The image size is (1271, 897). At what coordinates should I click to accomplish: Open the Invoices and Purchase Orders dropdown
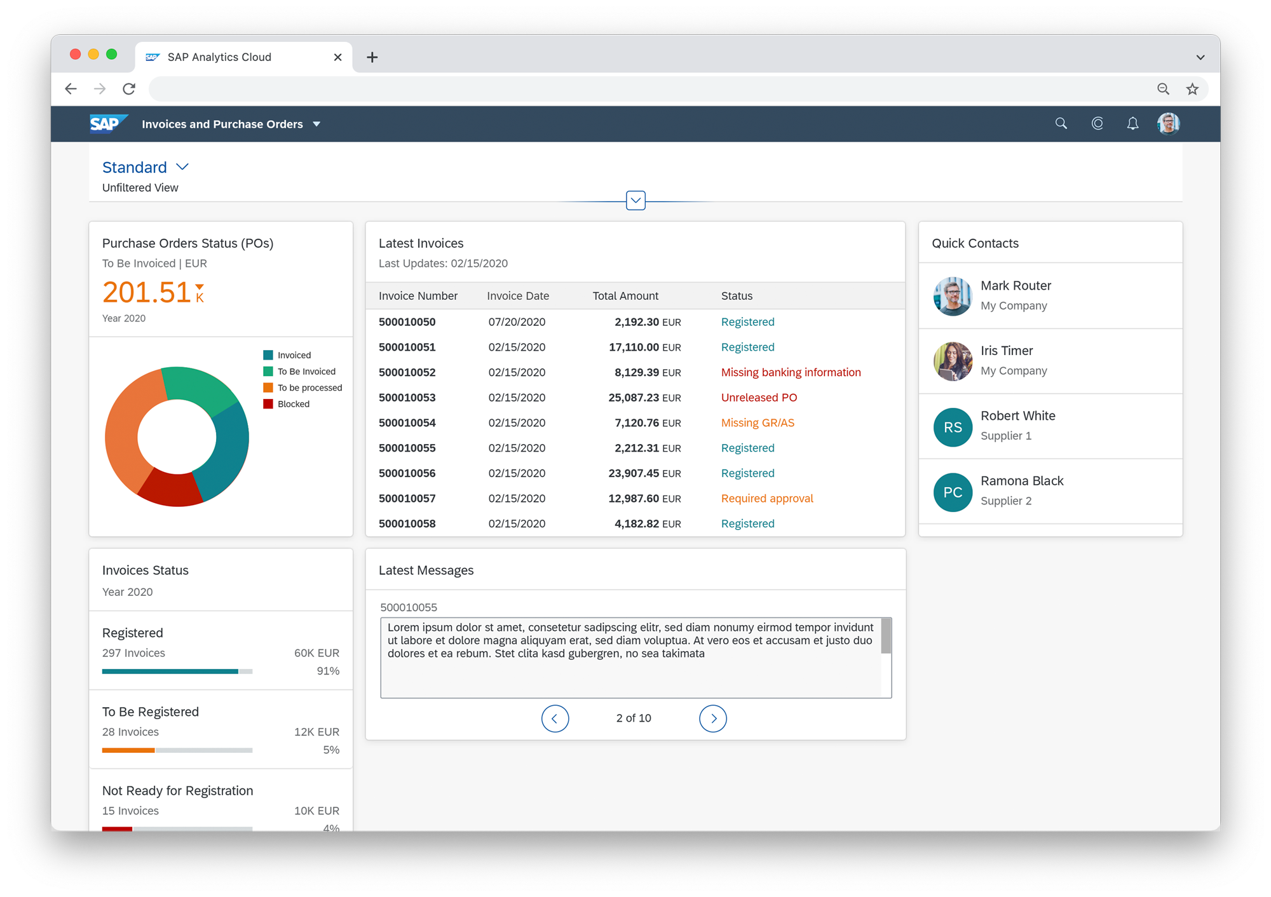(x=323, y=123)
